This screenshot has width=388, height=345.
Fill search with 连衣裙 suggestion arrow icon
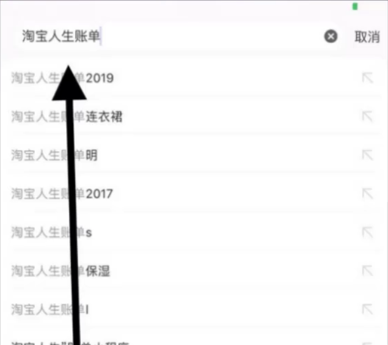[x=367, y=117]
